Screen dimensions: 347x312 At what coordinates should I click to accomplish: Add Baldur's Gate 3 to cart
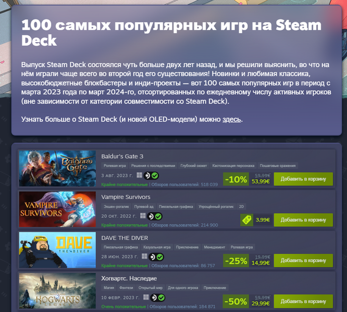point(303,179)
